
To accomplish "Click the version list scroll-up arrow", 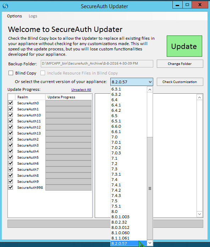I will point(150,90).
